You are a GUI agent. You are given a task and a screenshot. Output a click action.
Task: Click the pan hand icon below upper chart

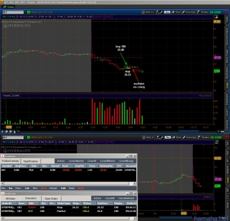[15, 132]
